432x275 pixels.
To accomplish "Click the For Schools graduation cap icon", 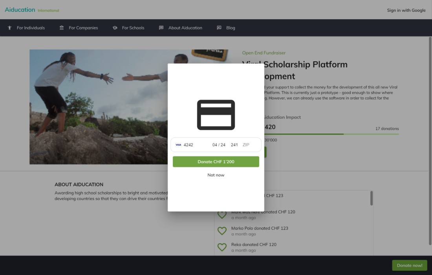I will tap(115, 28).
